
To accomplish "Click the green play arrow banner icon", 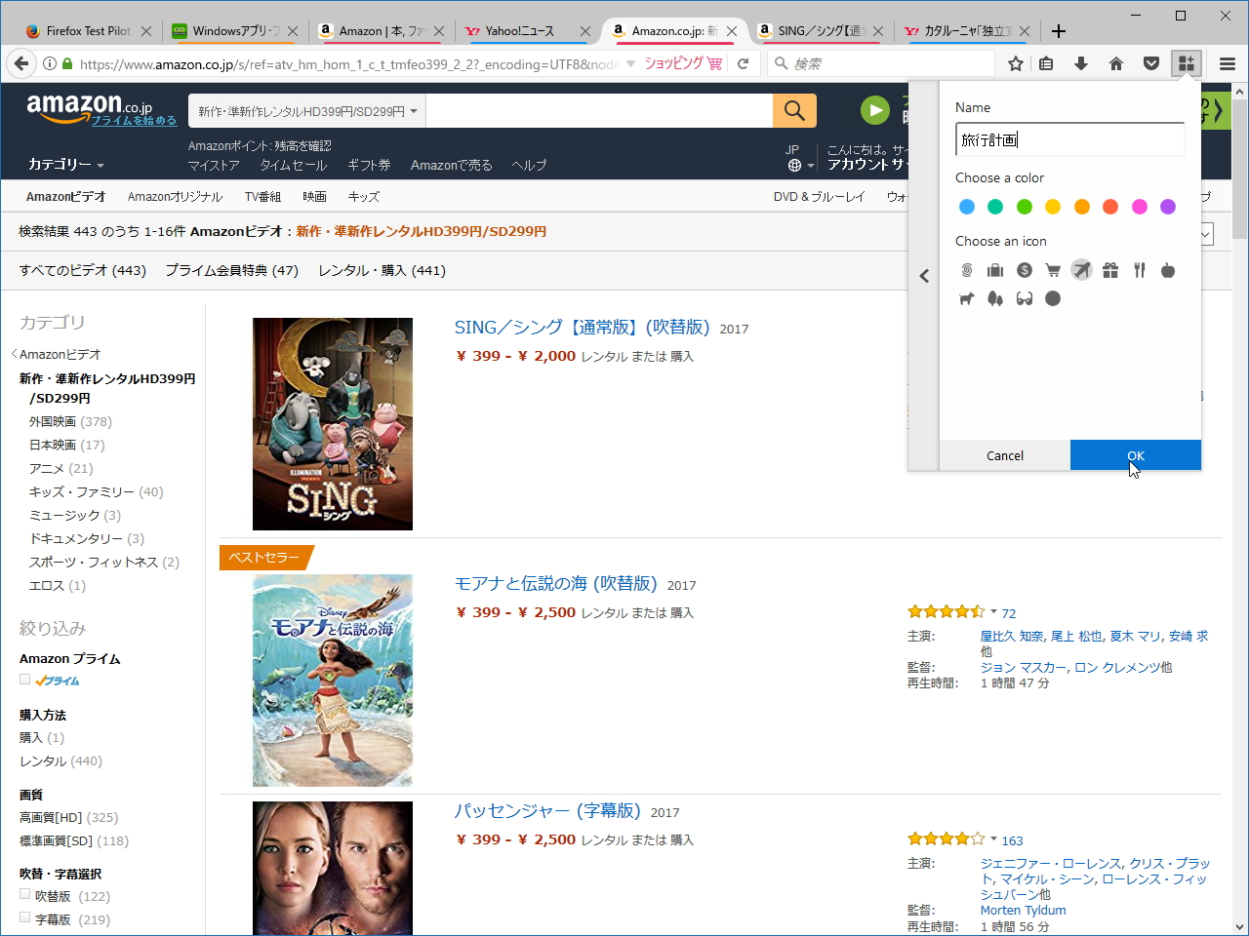I will pos(875,111).
